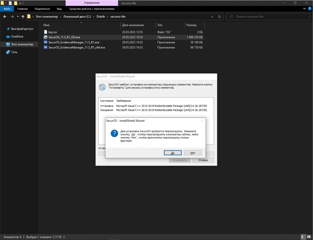Open Средства работы с приложениями tab
Viewport: 313px width, 240px height.
coord(92,9)
